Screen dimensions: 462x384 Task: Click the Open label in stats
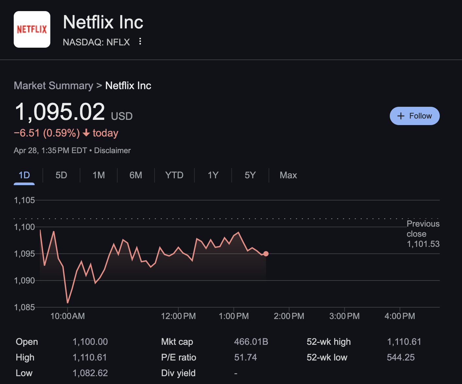click(x=27, y=342)
